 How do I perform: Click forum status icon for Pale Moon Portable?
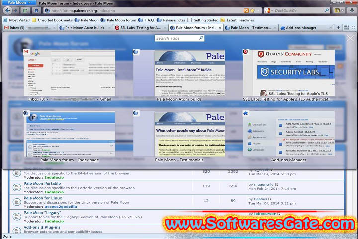point(17,188)
